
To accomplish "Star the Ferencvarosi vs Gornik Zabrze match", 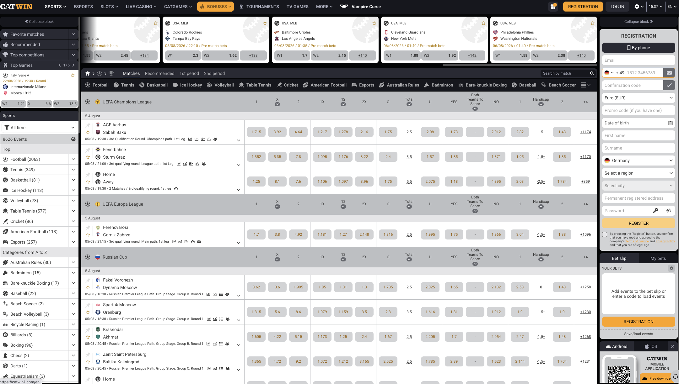I will pos(88,235).
